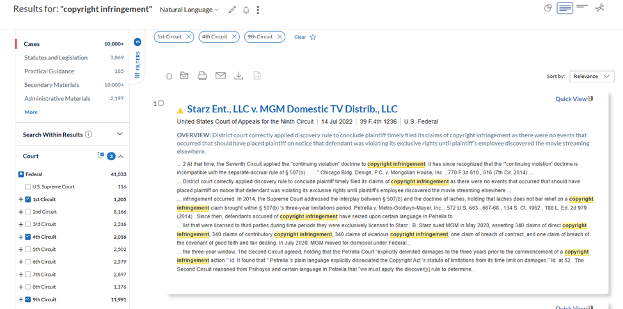Expand the Search Within Results section

click(120, 134)
